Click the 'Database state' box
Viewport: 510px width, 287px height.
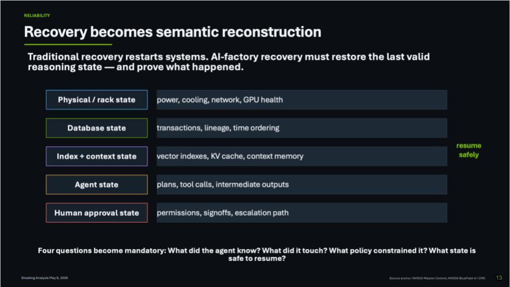click(x=97, y=128)
